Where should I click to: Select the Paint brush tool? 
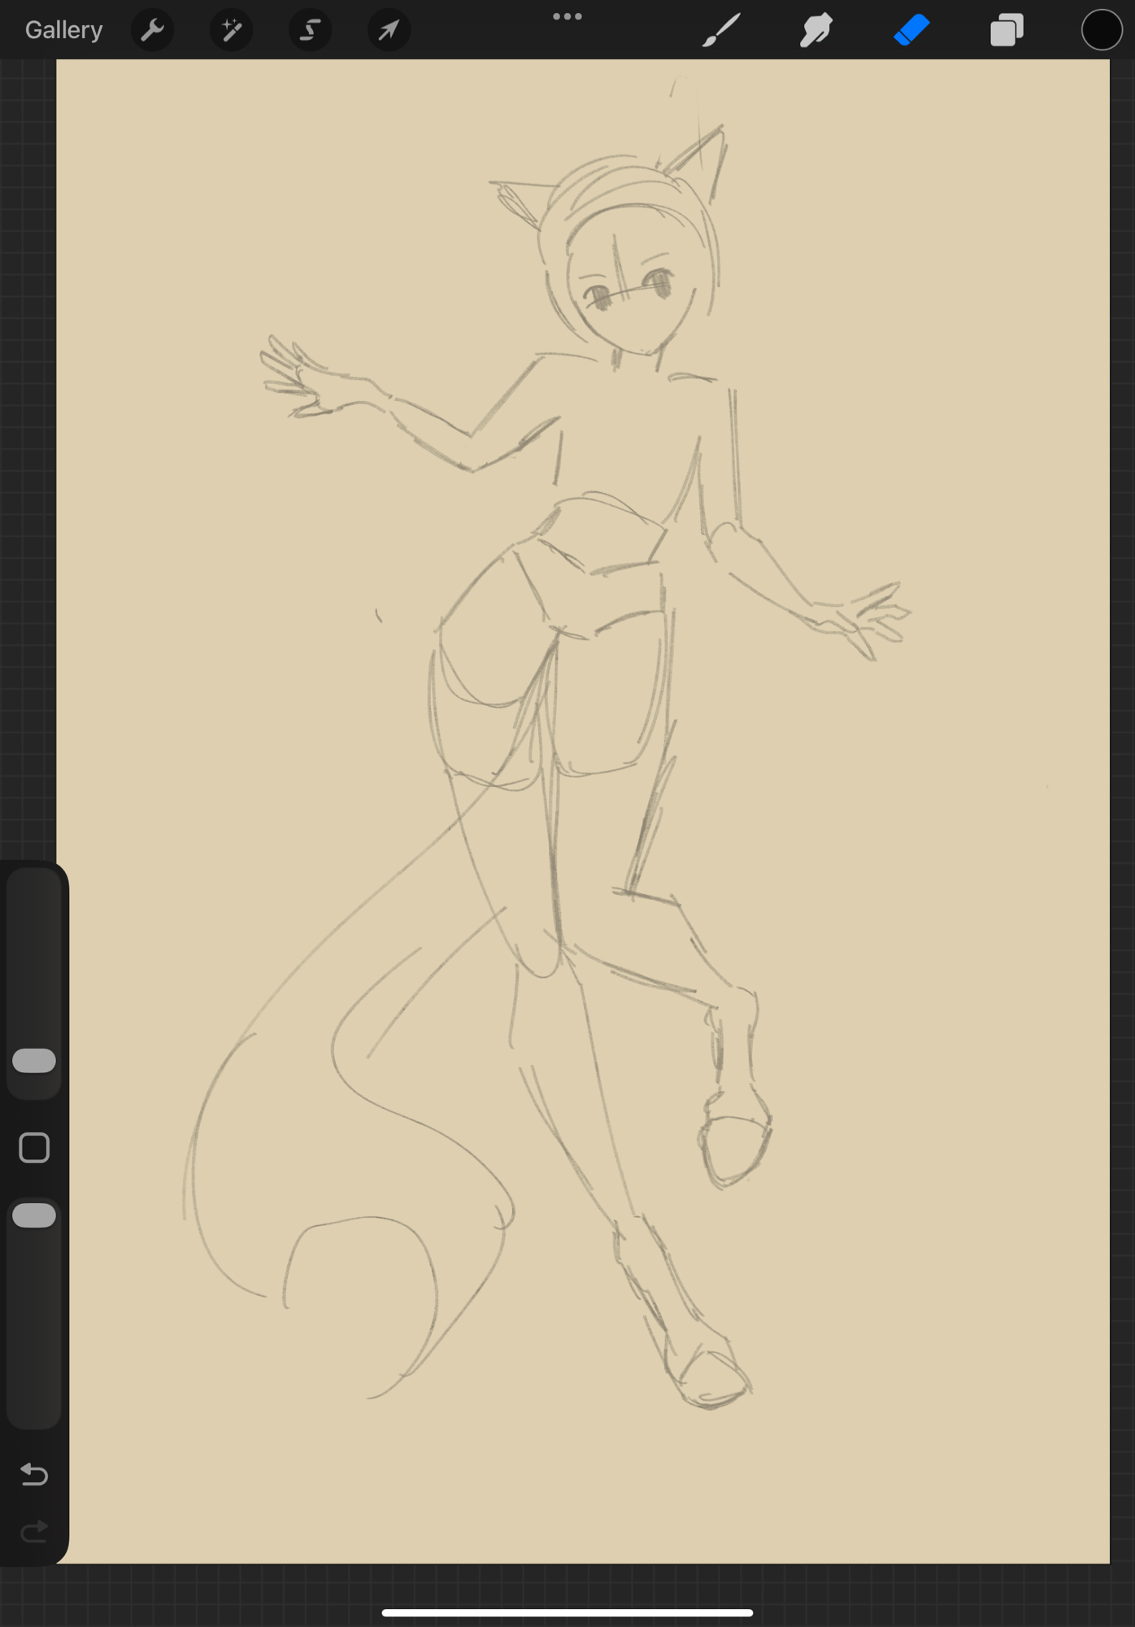point(721,30)
